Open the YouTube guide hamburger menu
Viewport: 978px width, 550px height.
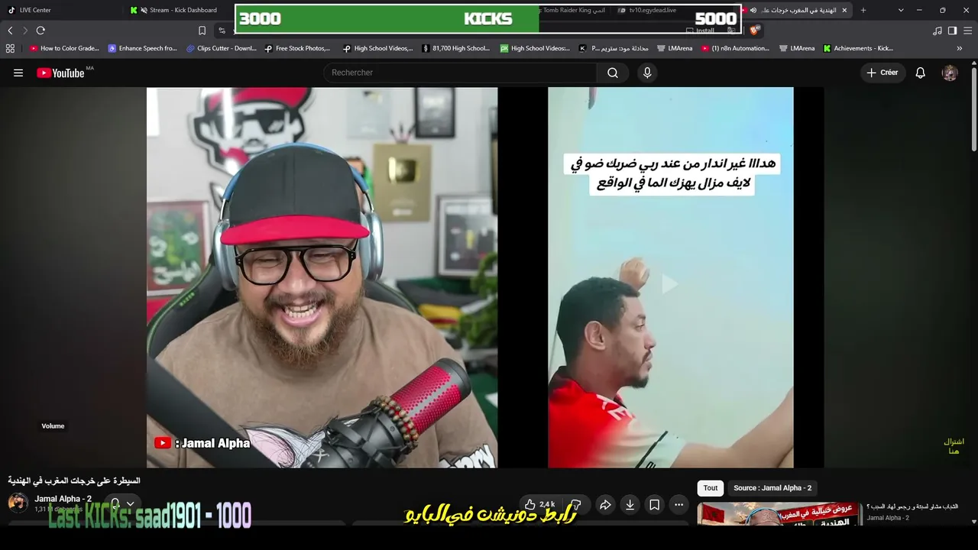[18, 73]
